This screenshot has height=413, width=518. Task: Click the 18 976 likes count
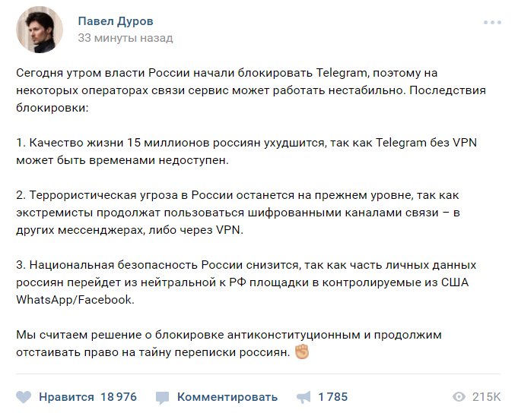118,397
